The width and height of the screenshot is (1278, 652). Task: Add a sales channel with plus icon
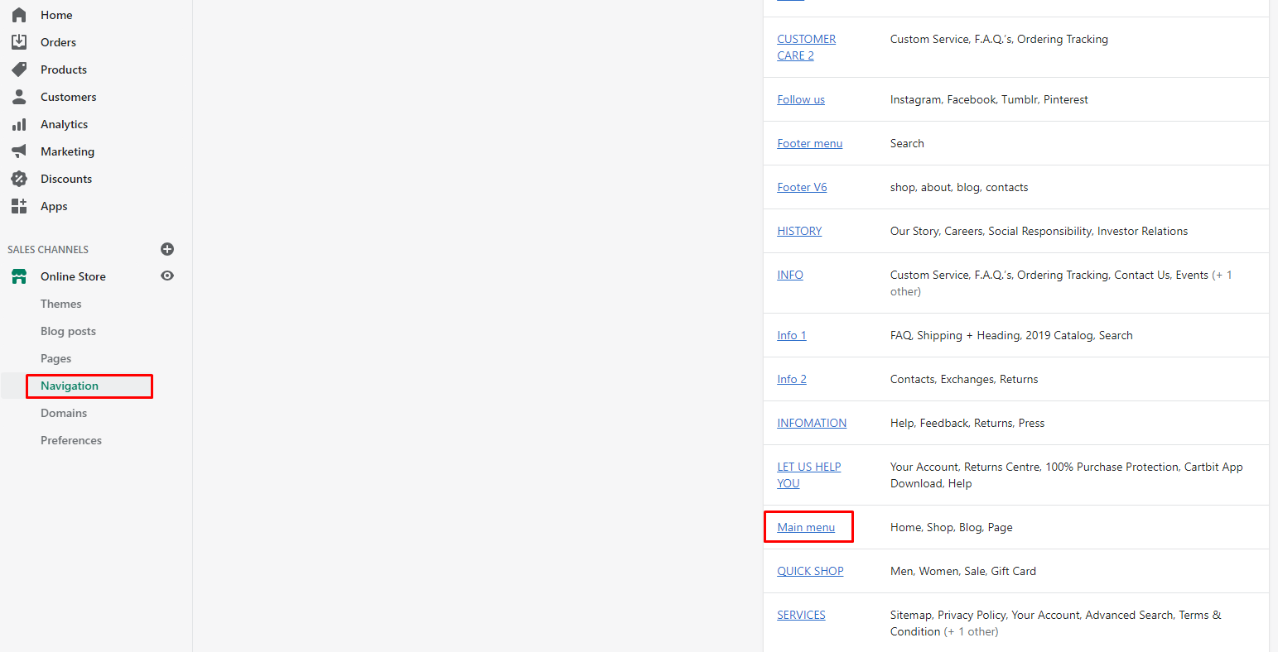tap(167, 249)
